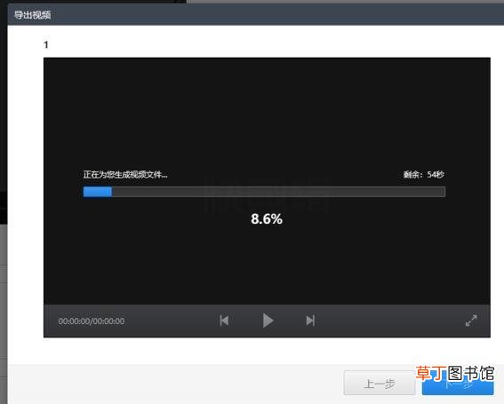Click the 00:00:00/00:00:00 timecode display
Image resolution: width=504 pixels, height=404 pixels.
coord(92,321)
